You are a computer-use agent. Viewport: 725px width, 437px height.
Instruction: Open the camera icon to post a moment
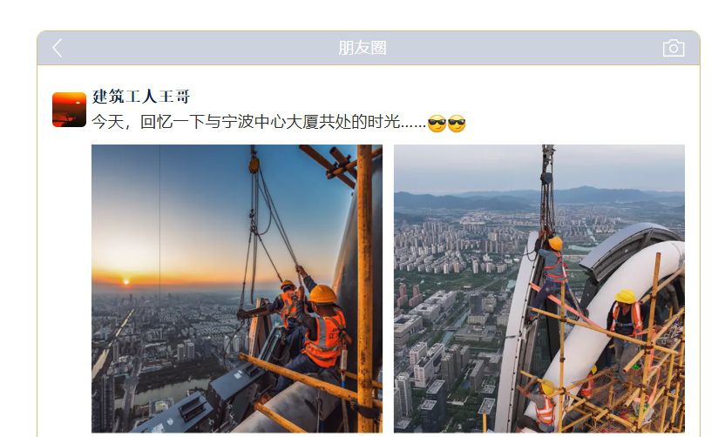point(674,48)
